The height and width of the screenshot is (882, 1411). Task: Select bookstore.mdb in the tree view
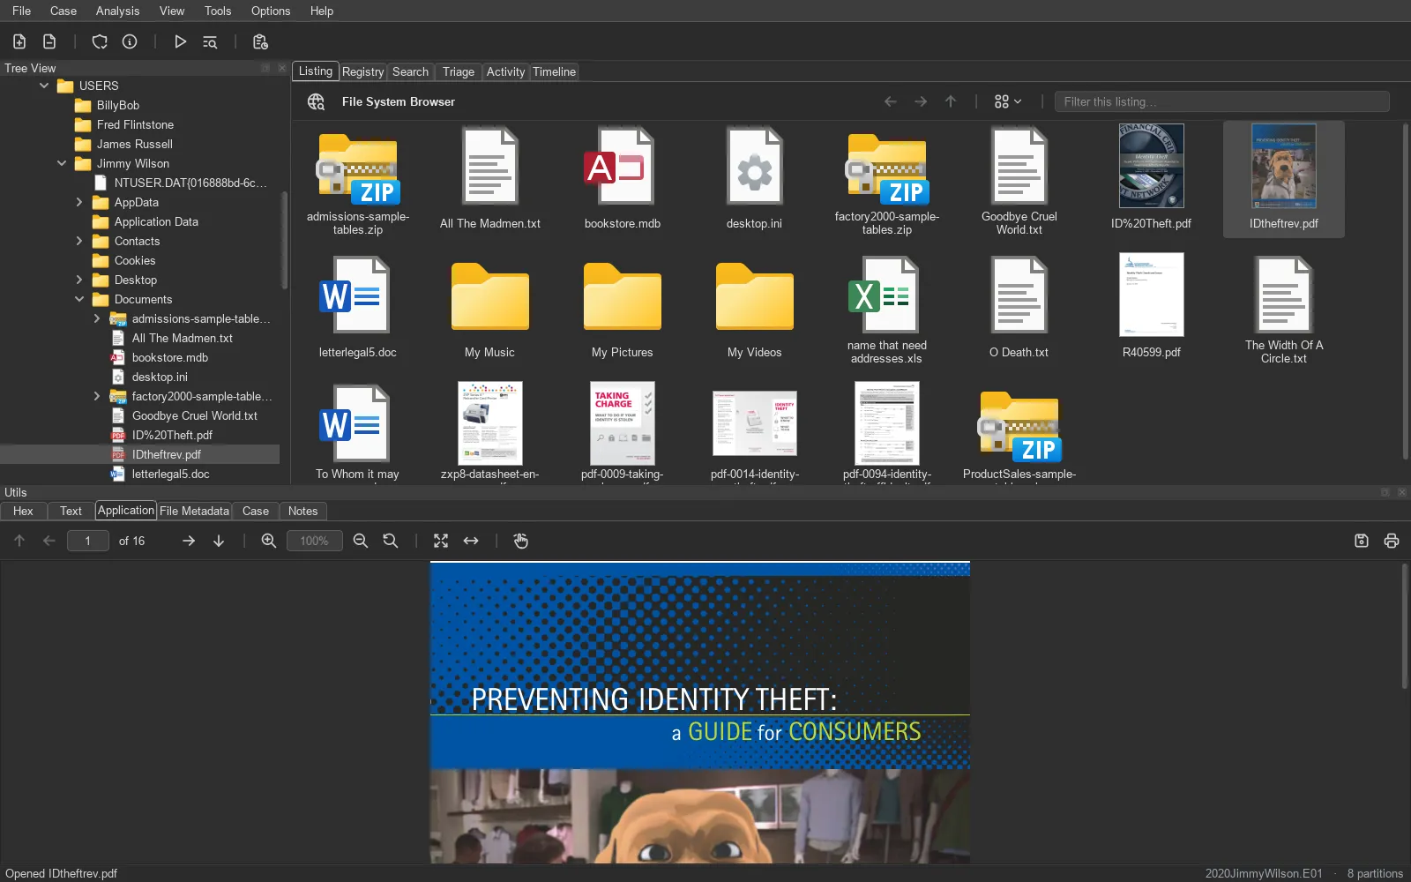click(x=169, y=357)
